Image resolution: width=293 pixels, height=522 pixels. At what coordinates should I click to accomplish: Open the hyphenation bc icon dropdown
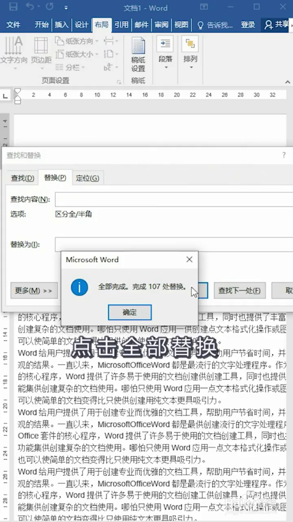point(111,67)
